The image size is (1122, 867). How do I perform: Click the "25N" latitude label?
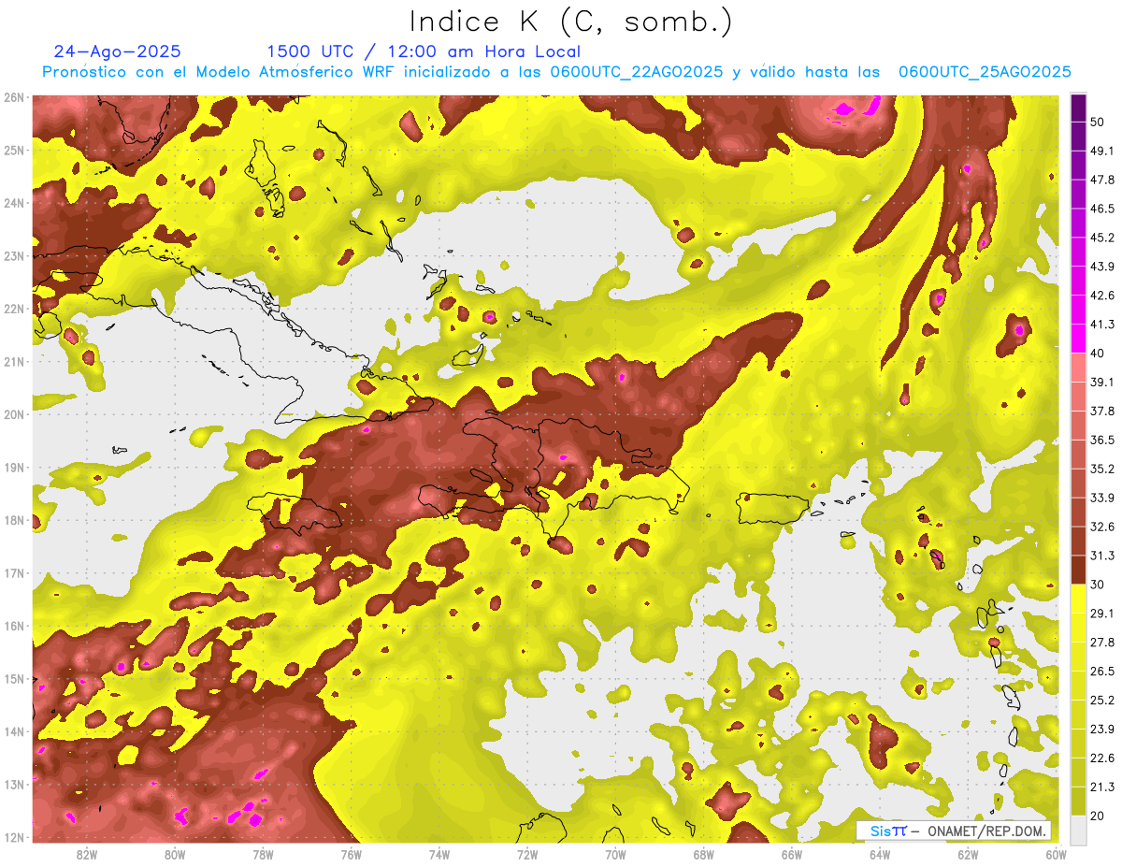click(x=13, y=151)
